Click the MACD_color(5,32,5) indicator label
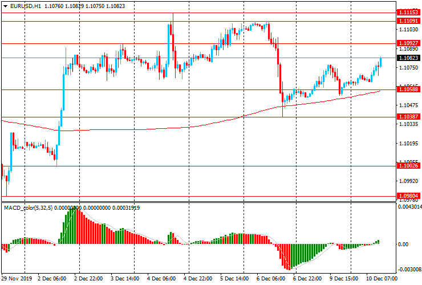Image resolution: width=422 pixels, height=285 pixels. pos(29,207)
